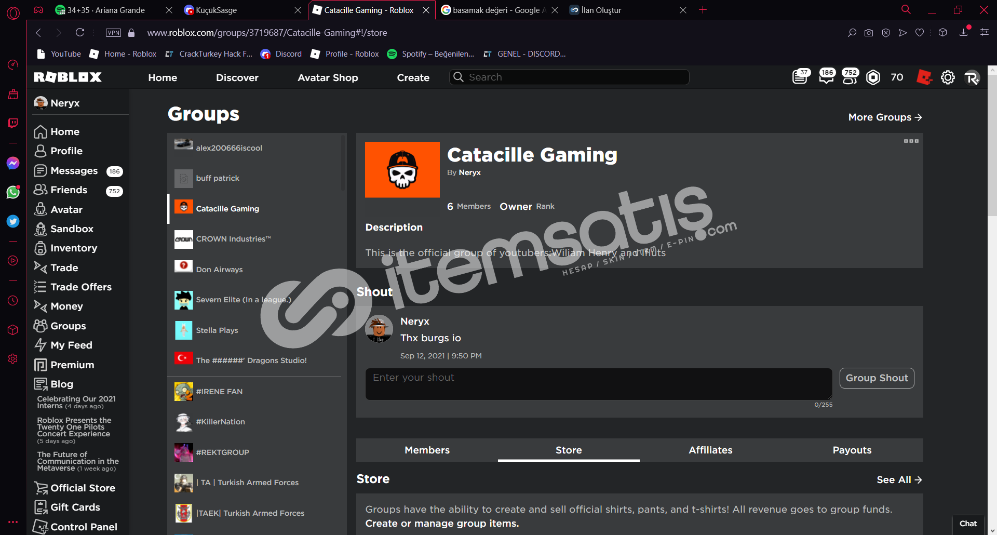Open a new browser tab with plus button
This screenshot has width=997, height=535.
(x=703, y=10)
